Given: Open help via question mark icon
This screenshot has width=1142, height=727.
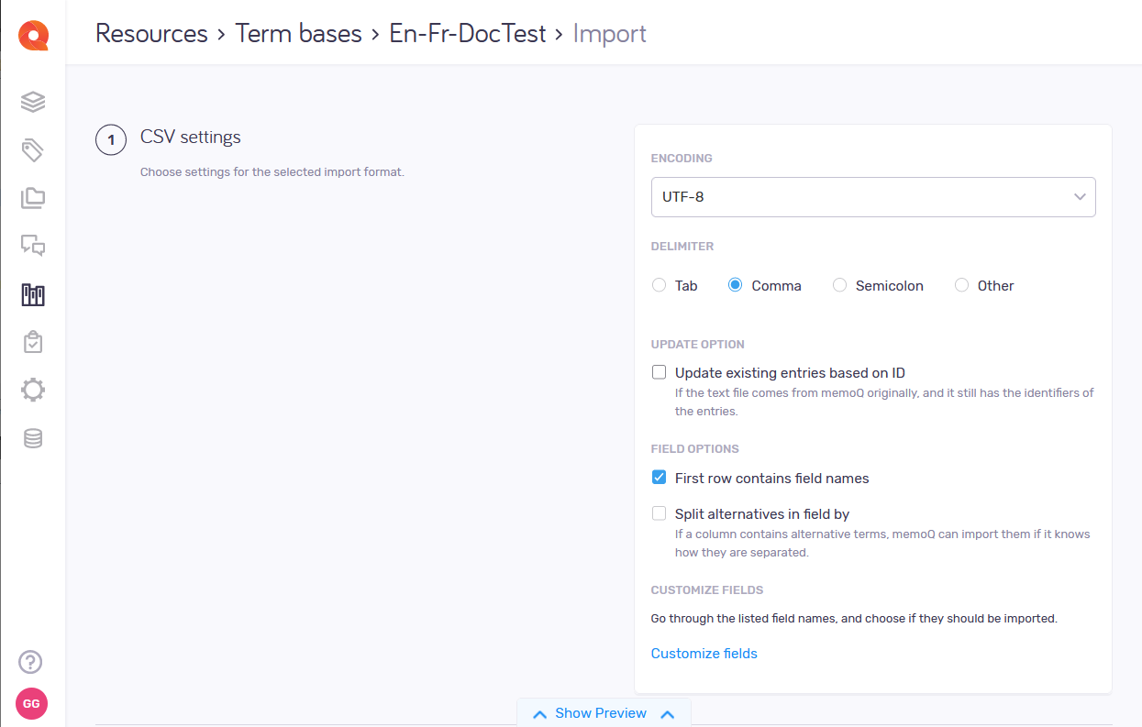Looking at the screenshot, I should [31, 662].
